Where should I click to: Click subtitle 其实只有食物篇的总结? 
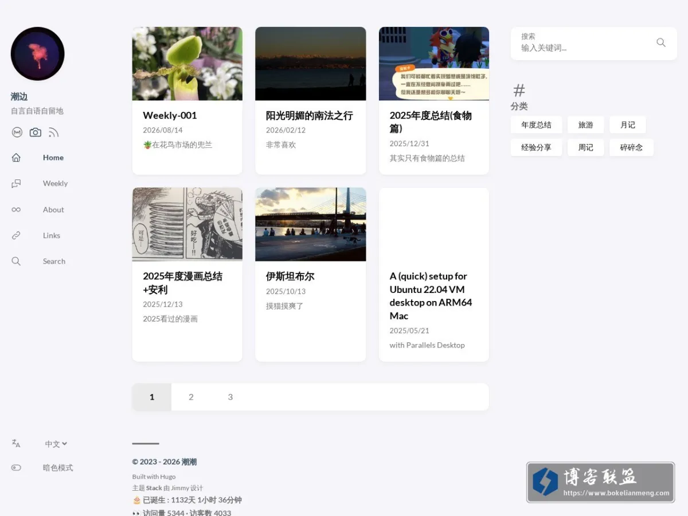(427, 158)
